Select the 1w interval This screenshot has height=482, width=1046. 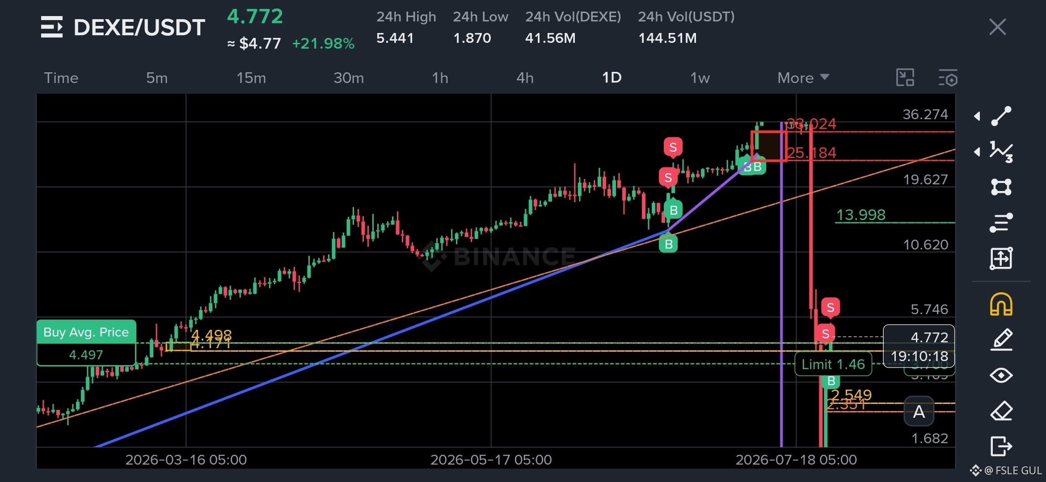pyautogui.click(x=700, y=78)
